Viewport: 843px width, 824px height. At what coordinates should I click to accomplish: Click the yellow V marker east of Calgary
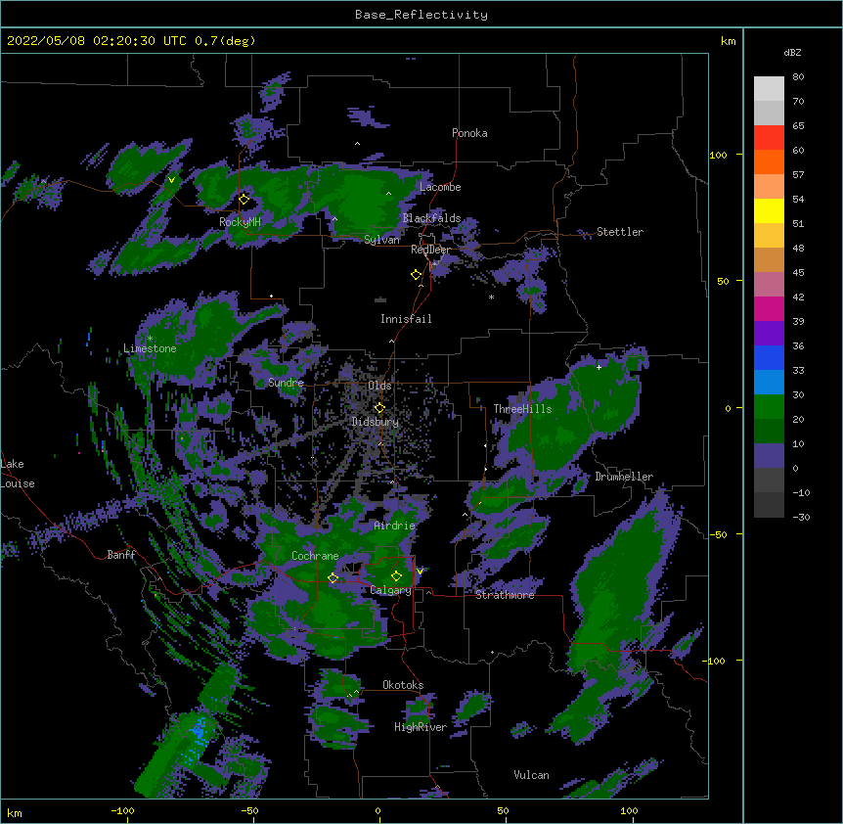point(420,572)
